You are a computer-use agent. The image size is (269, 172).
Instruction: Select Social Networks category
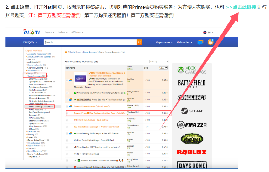pos(34,151)
